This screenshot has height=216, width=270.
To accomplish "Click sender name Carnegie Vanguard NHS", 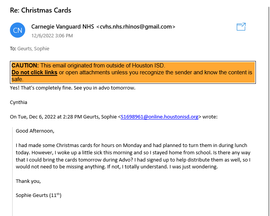I will pyautogui.click(x=62, y=27).
